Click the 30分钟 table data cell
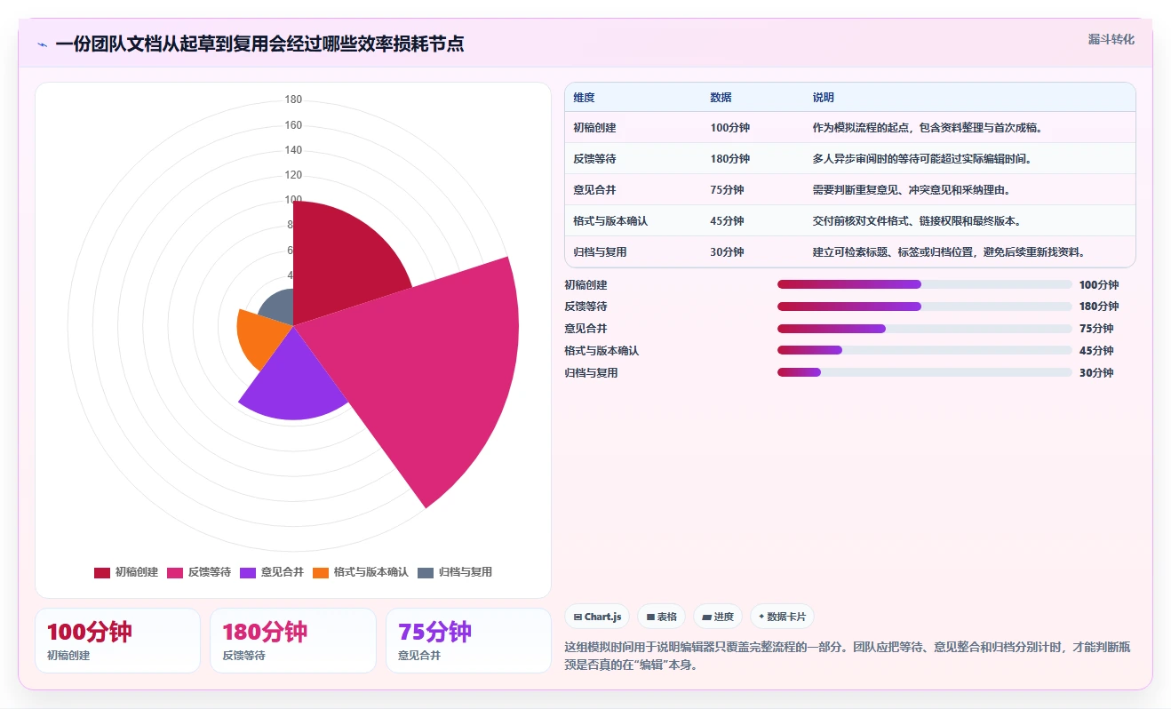The image size is (1171, 709). [x=727, y=252]
